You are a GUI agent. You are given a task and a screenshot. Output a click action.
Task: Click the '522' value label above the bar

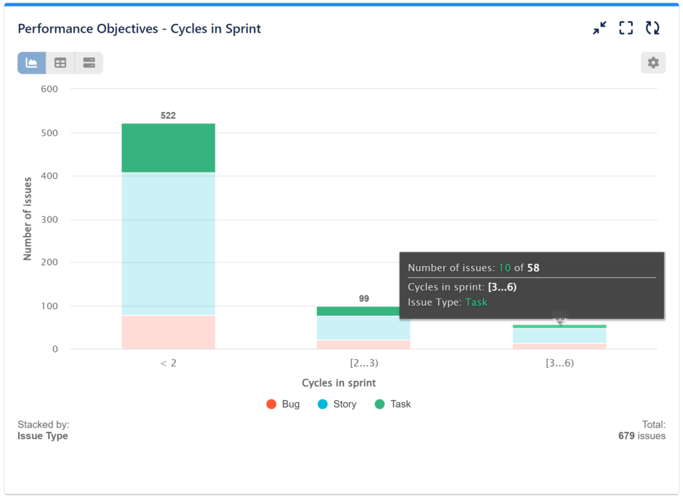pos(168,115)
